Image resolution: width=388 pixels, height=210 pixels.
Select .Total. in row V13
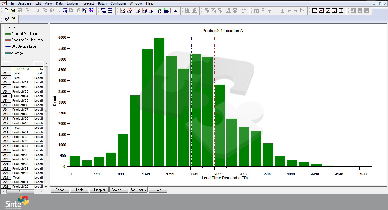[22, 128]
